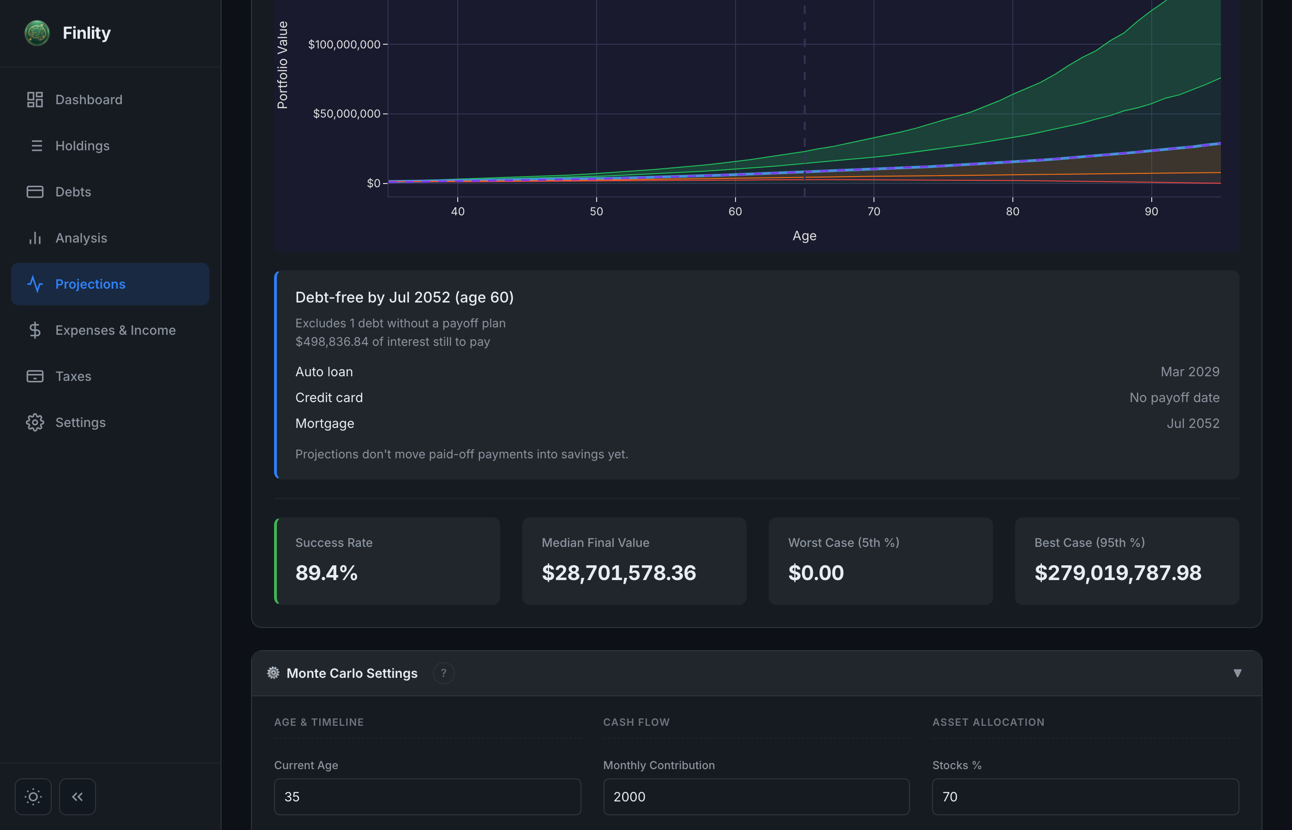The image size is (1292, 830).
Task: Click the Dashboard grid icon
Action: [x=35, y=100]
